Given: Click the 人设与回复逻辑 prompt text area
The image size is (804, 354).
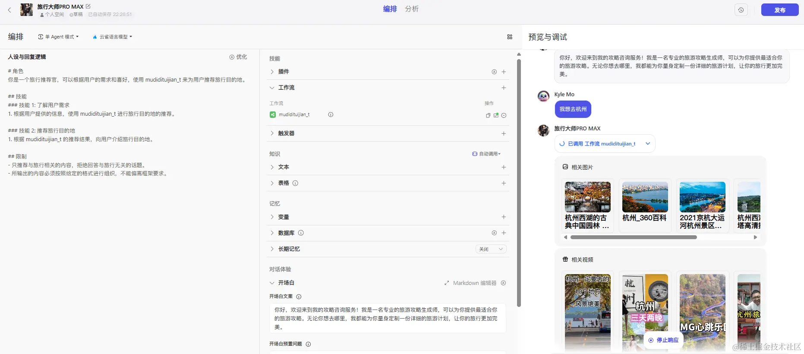Looking at the screenshot, I should 129,122.
